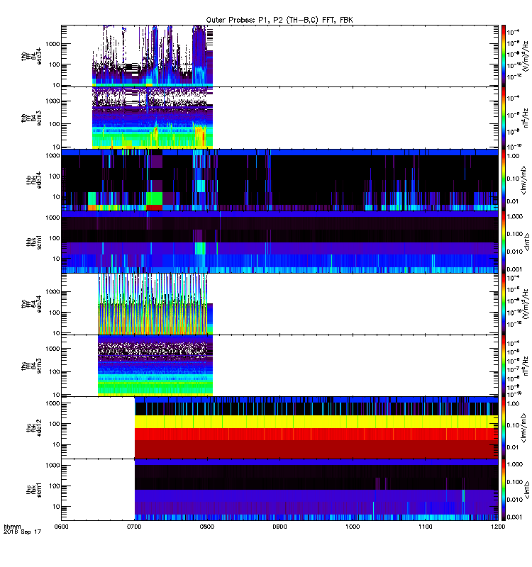Click the thc scm3 FFT spectrogram data
The height and width of the screenshot is (567, 532).
click(155, 366)
